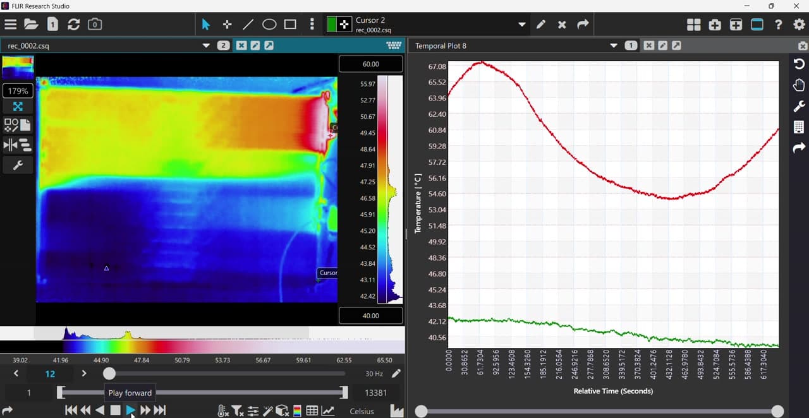Open settings with the gear icon
This screenshot has height=418, width=809.
pyautogui.click(x=799, y=25)
